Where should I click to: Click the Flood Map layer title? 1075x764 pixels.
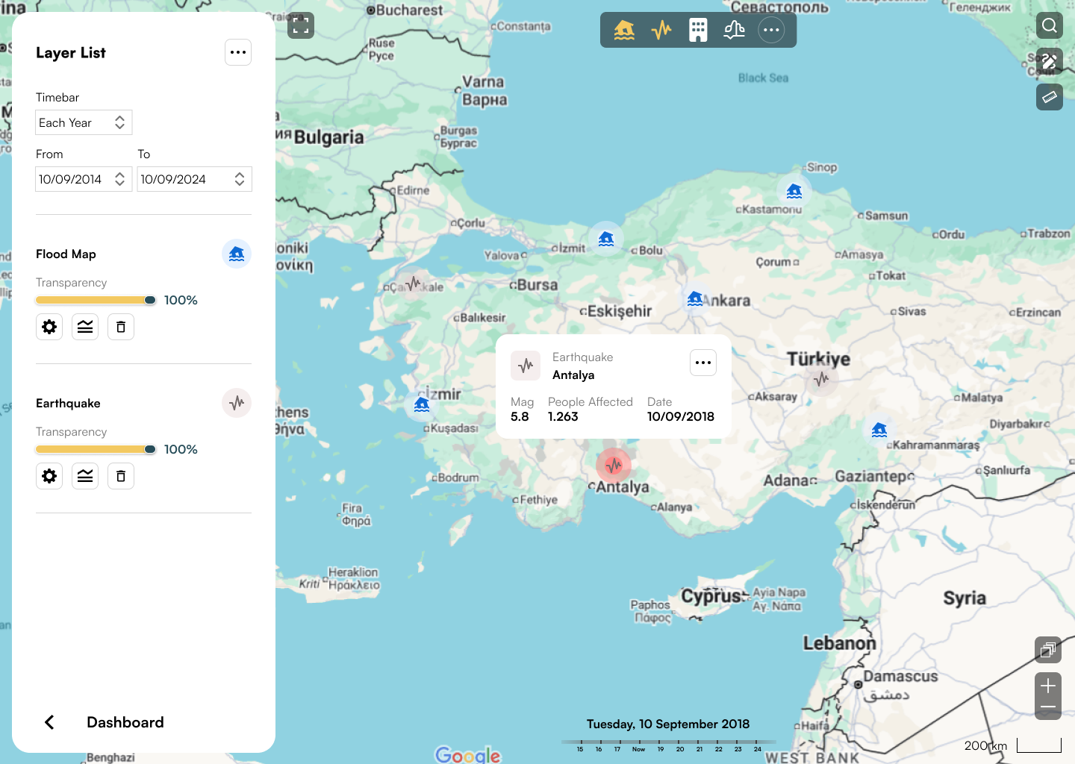66,254
